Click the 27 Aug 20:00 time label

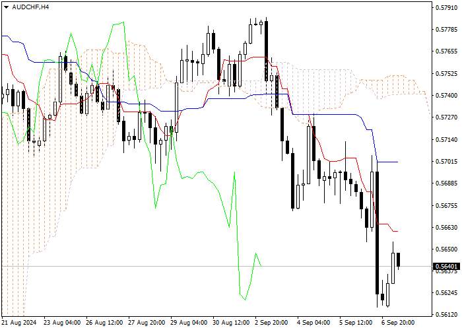147,323
